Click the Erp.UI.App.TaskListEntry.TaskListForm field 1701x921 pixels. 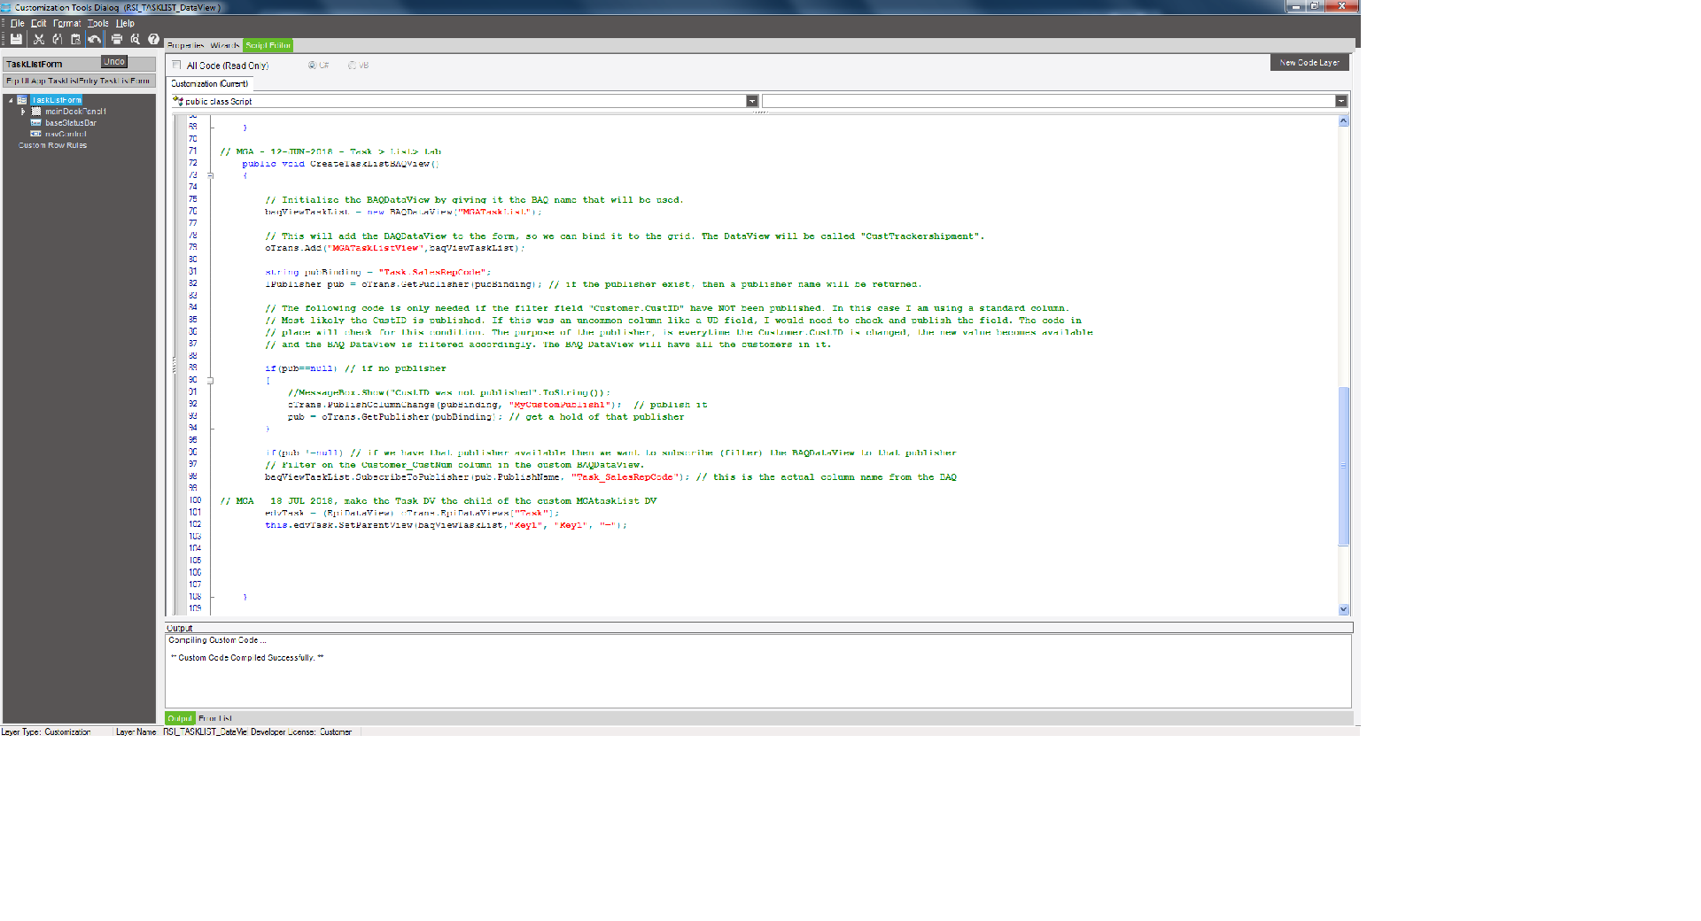[x=79, y=81]
